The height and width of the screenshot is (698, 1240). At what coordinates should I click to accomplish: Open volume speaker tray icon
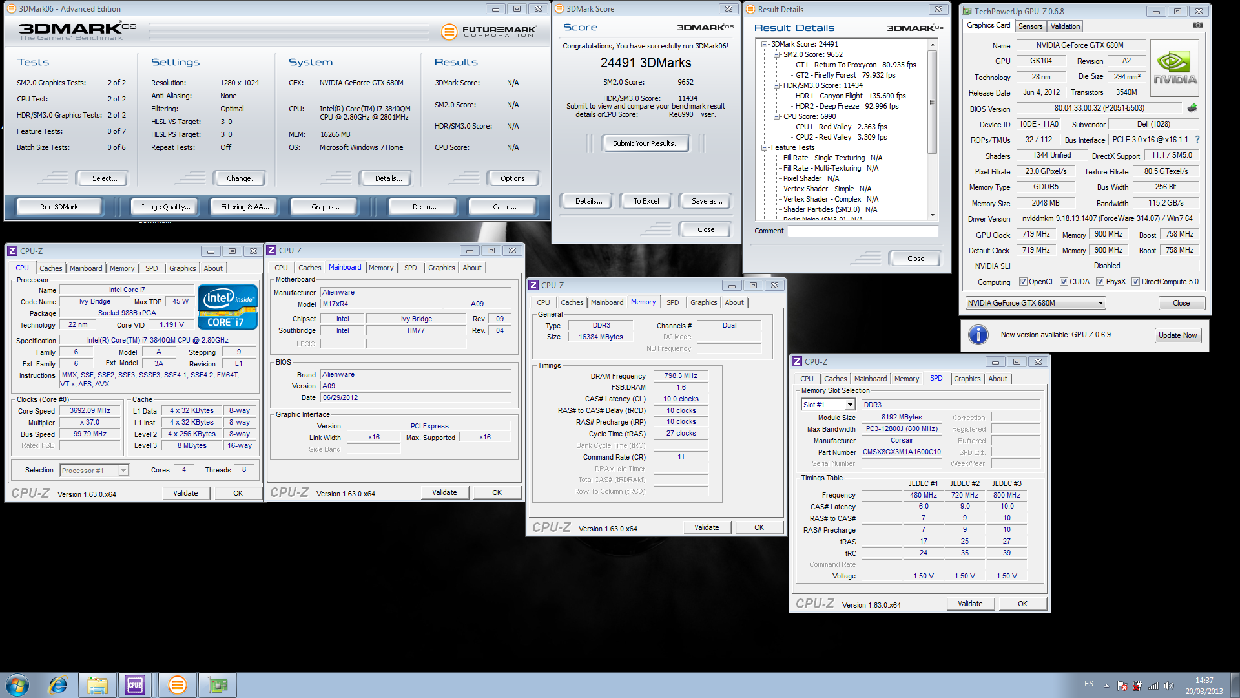click(x=1168, y=686)
